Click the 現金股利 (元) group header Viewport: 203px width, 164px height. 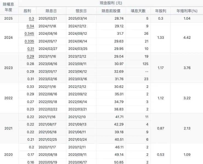coord(111,3)
